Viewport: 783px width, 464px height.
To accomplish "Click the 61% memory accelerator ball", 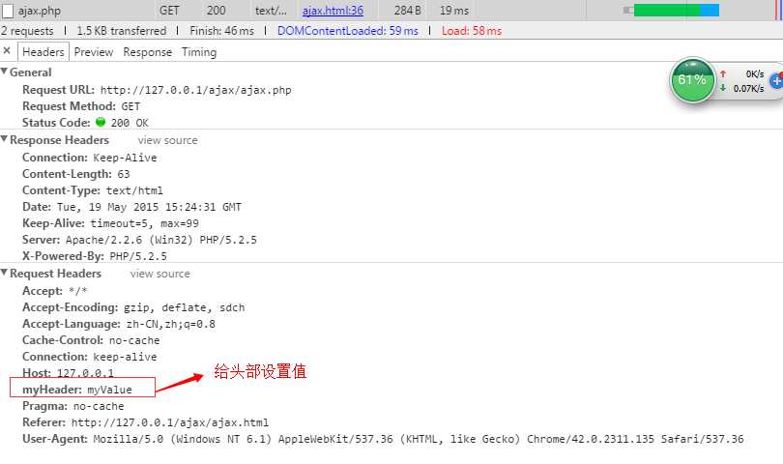I will coord(692,80).
